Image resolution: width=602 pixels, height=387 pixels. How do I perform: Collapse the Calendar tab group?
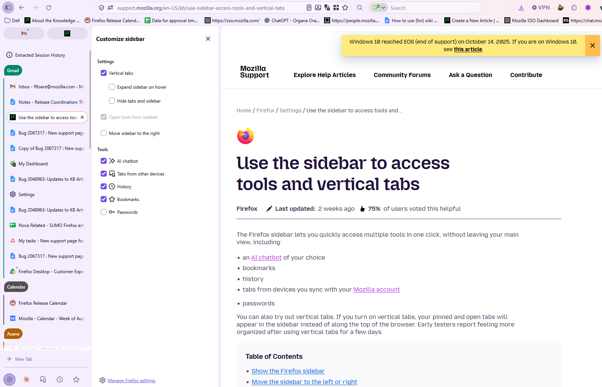pos(16,287)
